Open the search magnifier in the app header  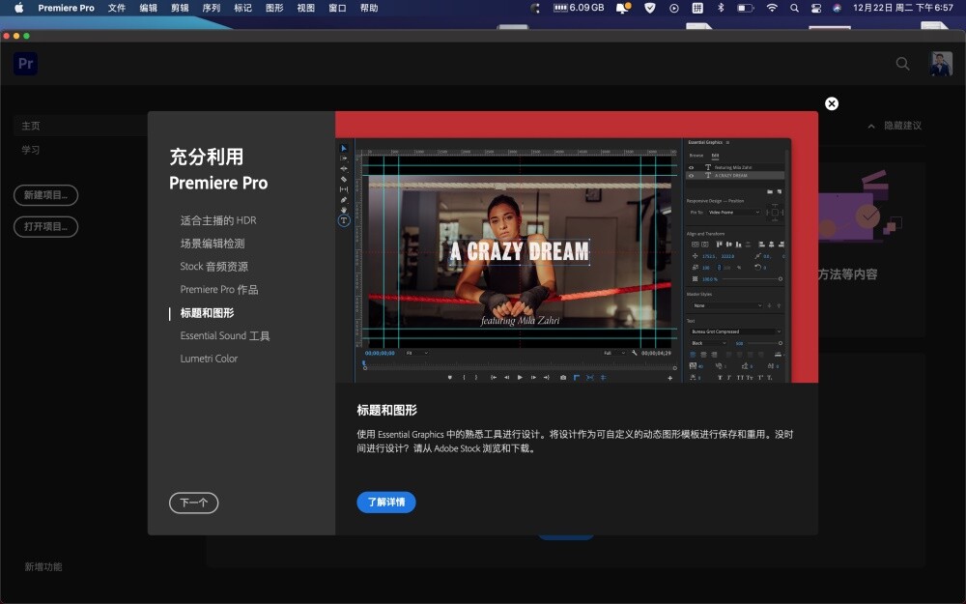[902, 64]
